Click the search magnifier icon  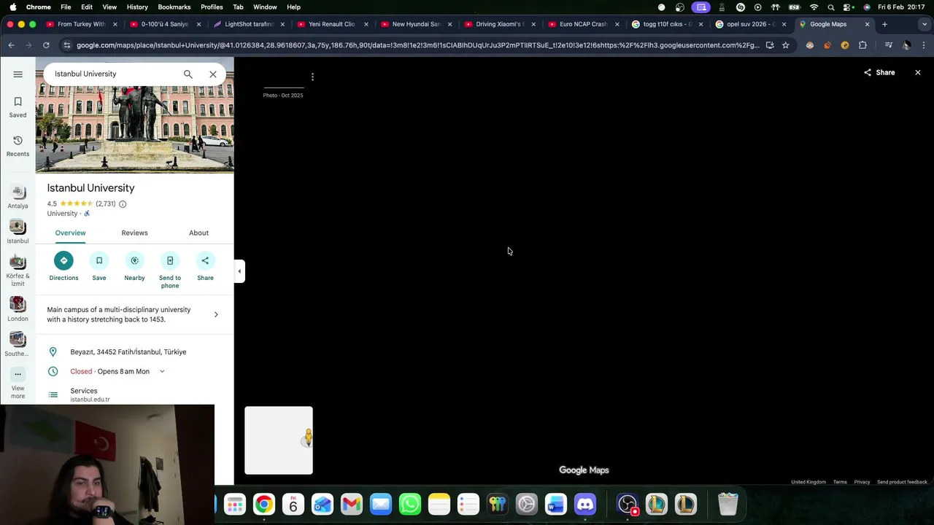point(188,74)
